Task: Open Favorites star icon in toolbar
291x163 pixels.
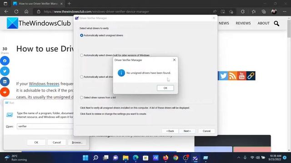Action: click(254, 11)
